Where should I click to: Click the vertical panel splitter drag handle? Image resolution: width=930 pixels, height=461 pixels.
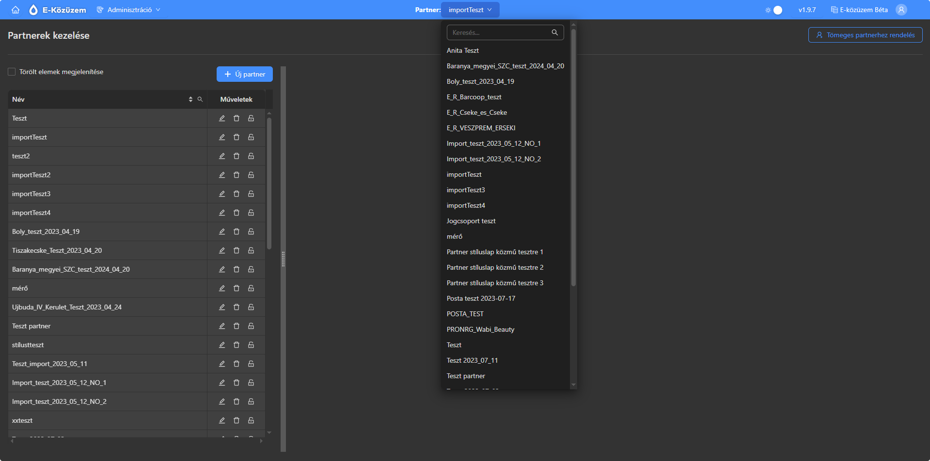click(x=283, y=259)
